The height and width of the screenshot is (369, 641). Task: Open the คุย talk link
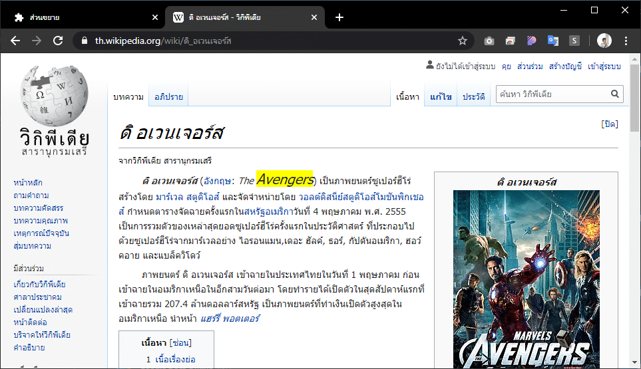506,66
